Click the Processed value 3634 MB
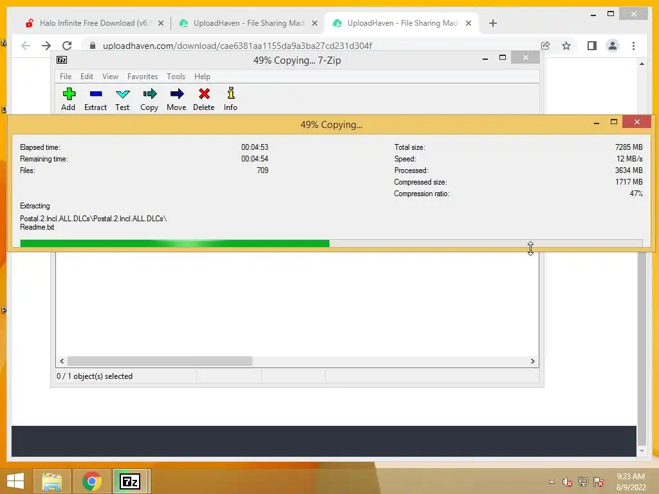659x494 pixels. [629, 170]
